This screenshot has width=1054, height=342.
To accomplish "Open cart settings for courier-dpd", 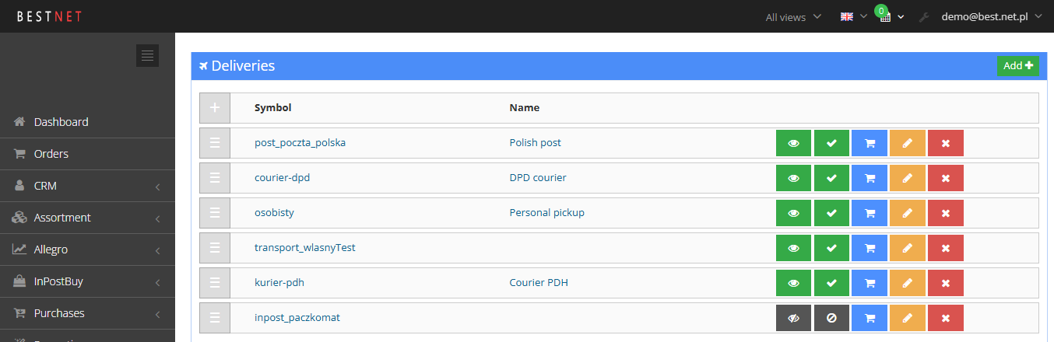I will click(x=870, y=178).
